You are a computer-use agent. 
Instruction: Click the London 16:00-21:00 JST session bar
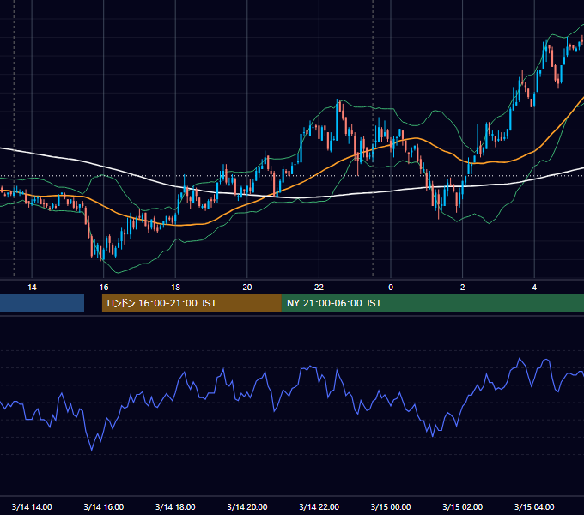[x=192, y=303]
